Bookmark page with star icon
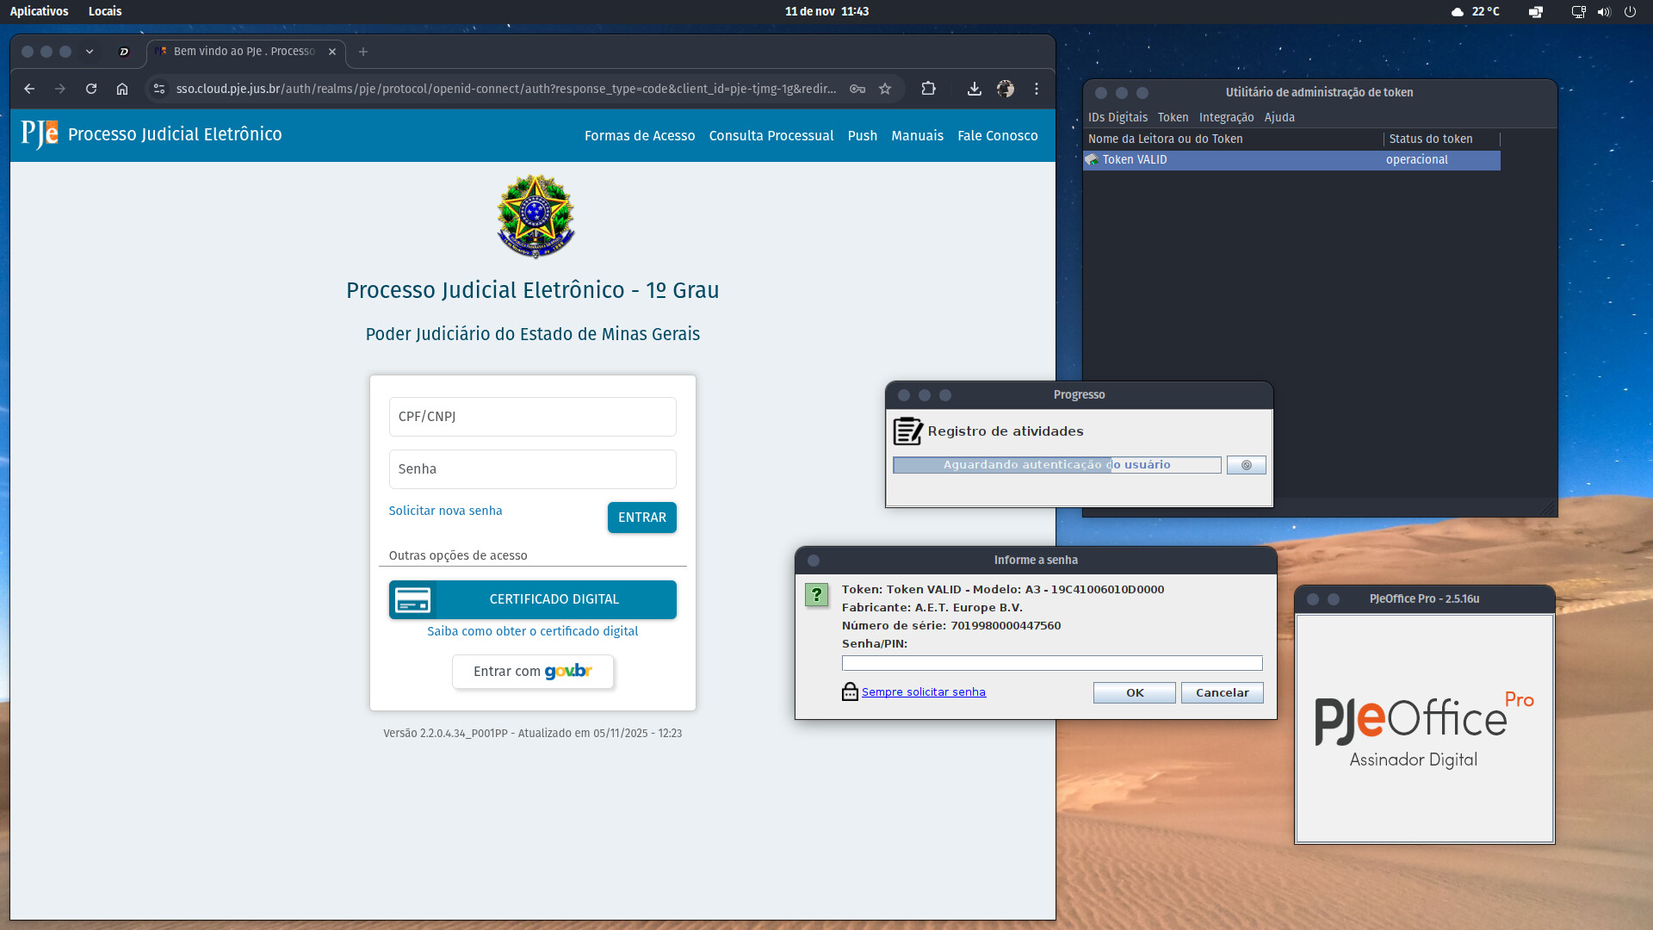 885,89
